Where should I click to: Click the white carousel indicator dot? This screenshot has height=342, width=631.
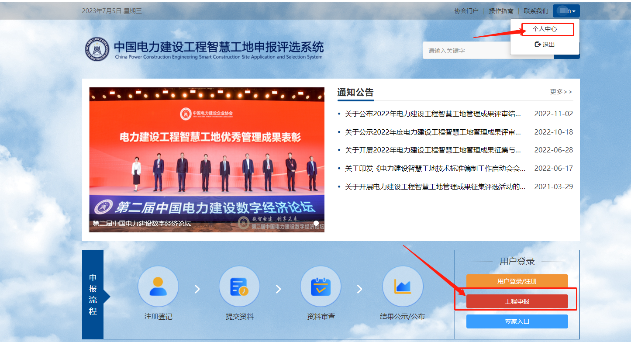pos(316,223)
